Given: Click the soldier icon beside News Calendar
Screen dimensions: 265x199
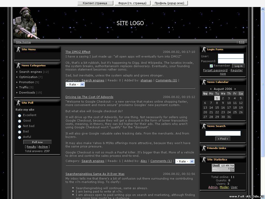Looking at the screenshot, I should (204, 82).
